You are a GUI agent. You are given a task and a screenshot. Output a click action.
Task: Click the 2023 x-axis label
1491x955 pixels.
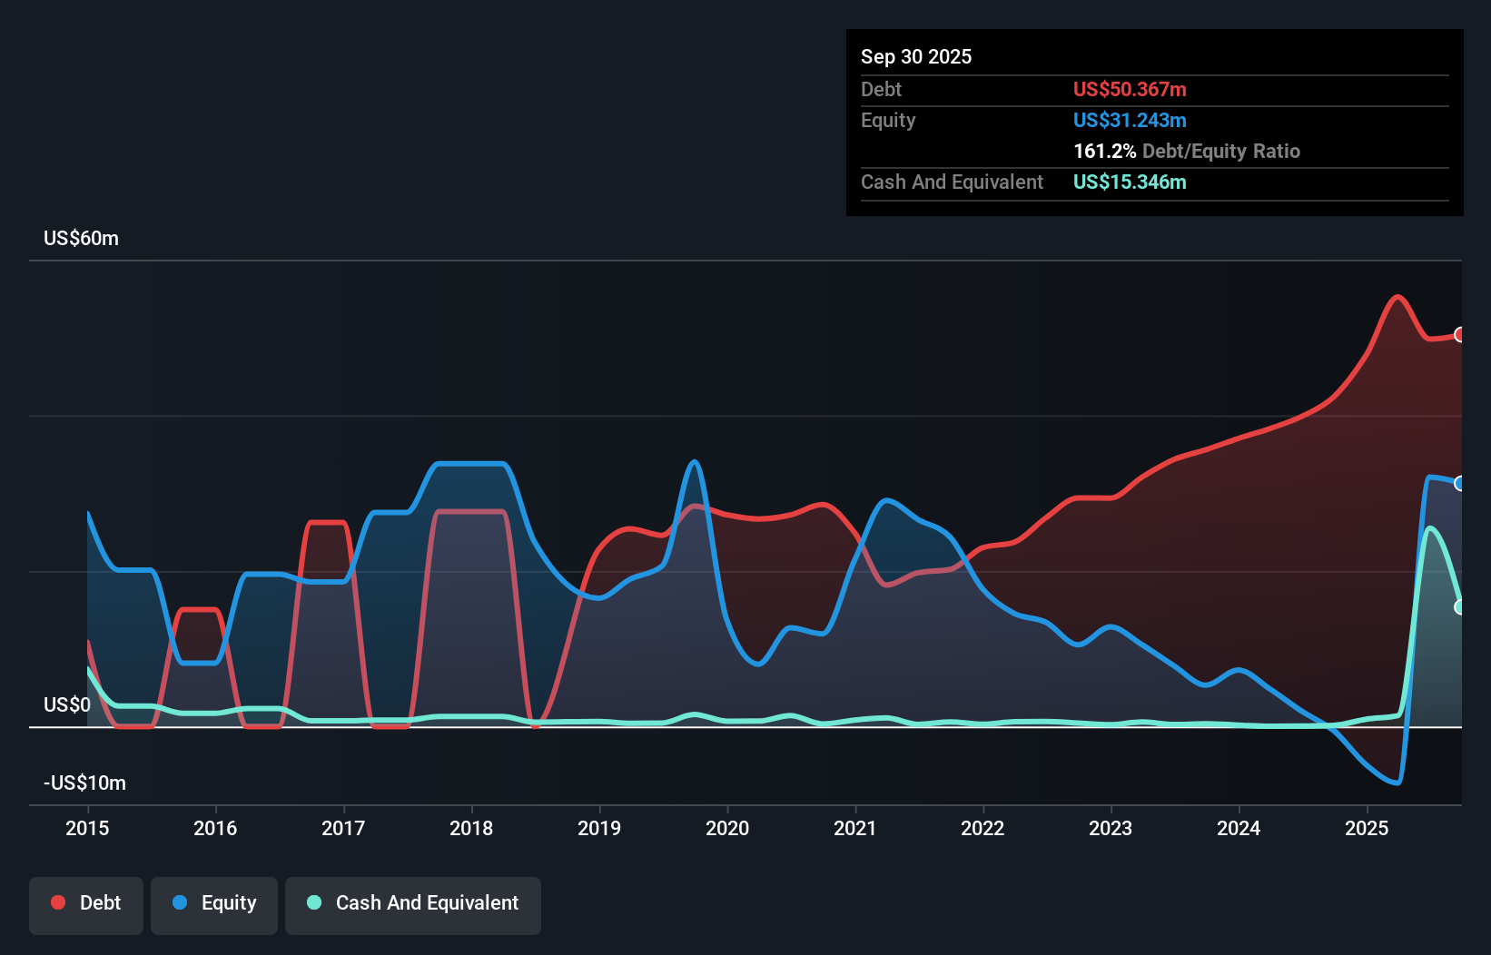(1111, 828)
